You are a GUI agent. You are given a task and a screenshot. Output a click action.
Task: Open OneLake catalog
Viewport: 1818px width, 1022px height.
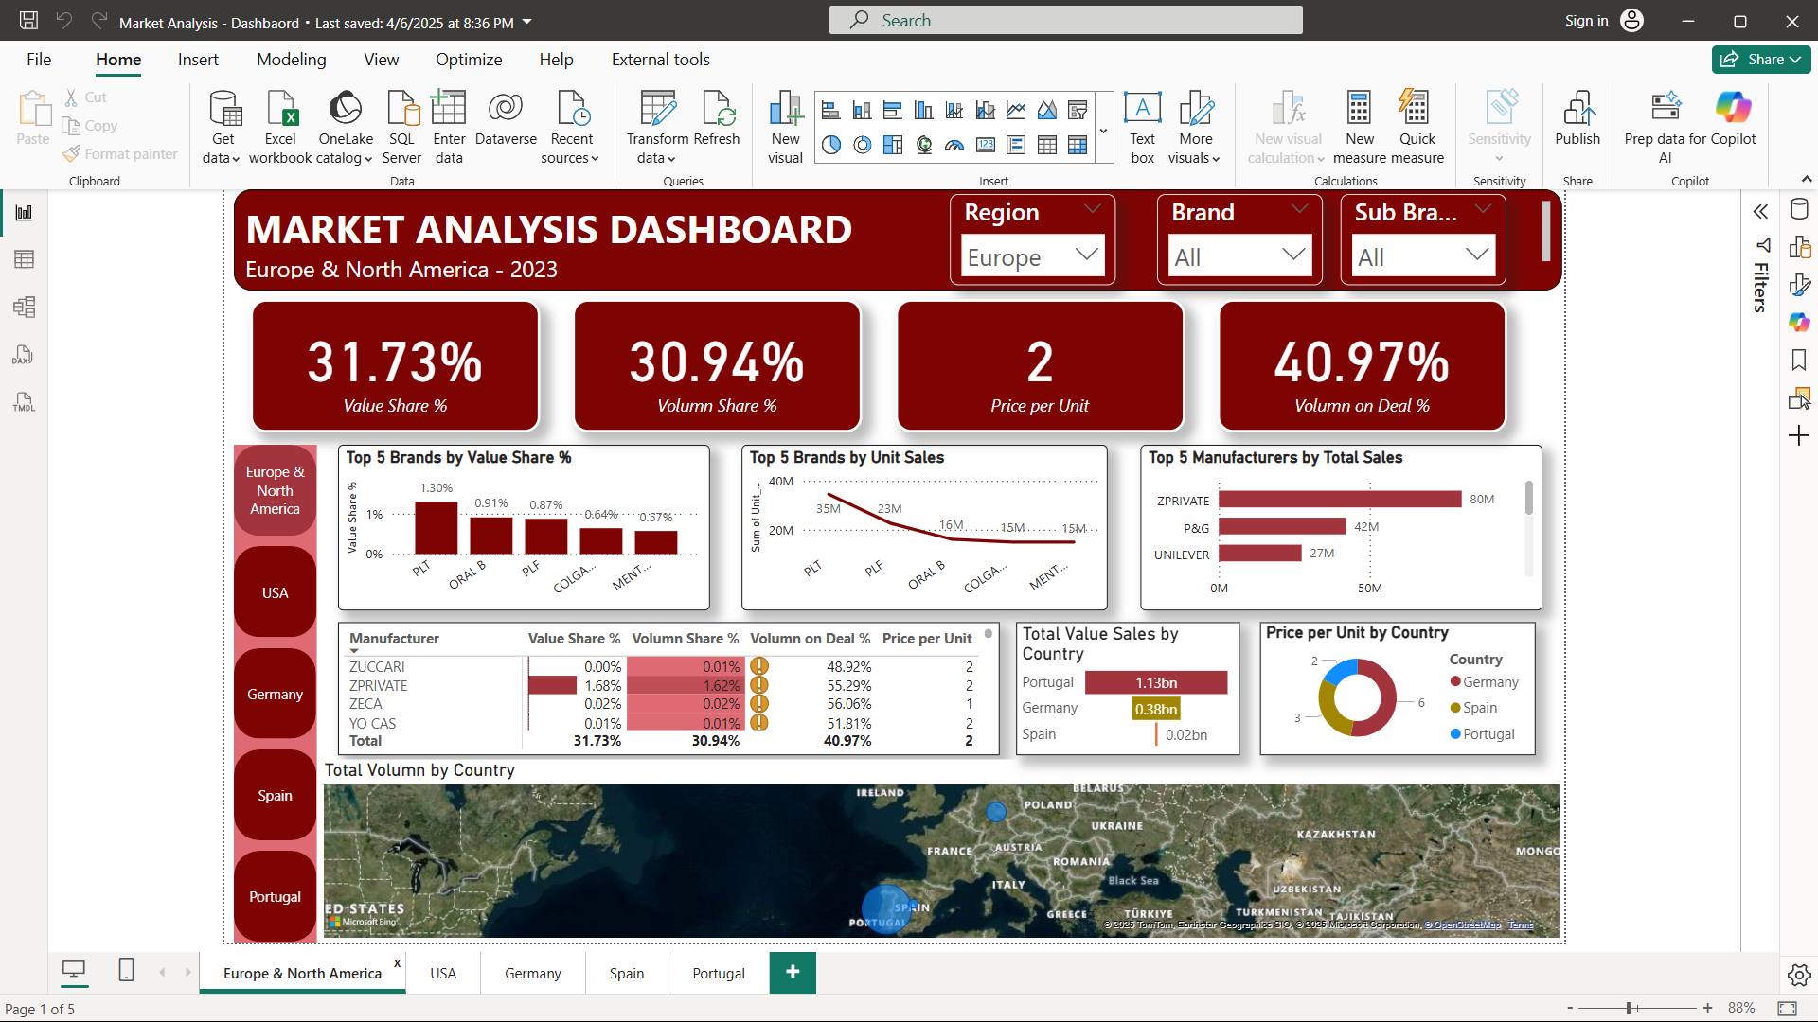tap(346, 128)
